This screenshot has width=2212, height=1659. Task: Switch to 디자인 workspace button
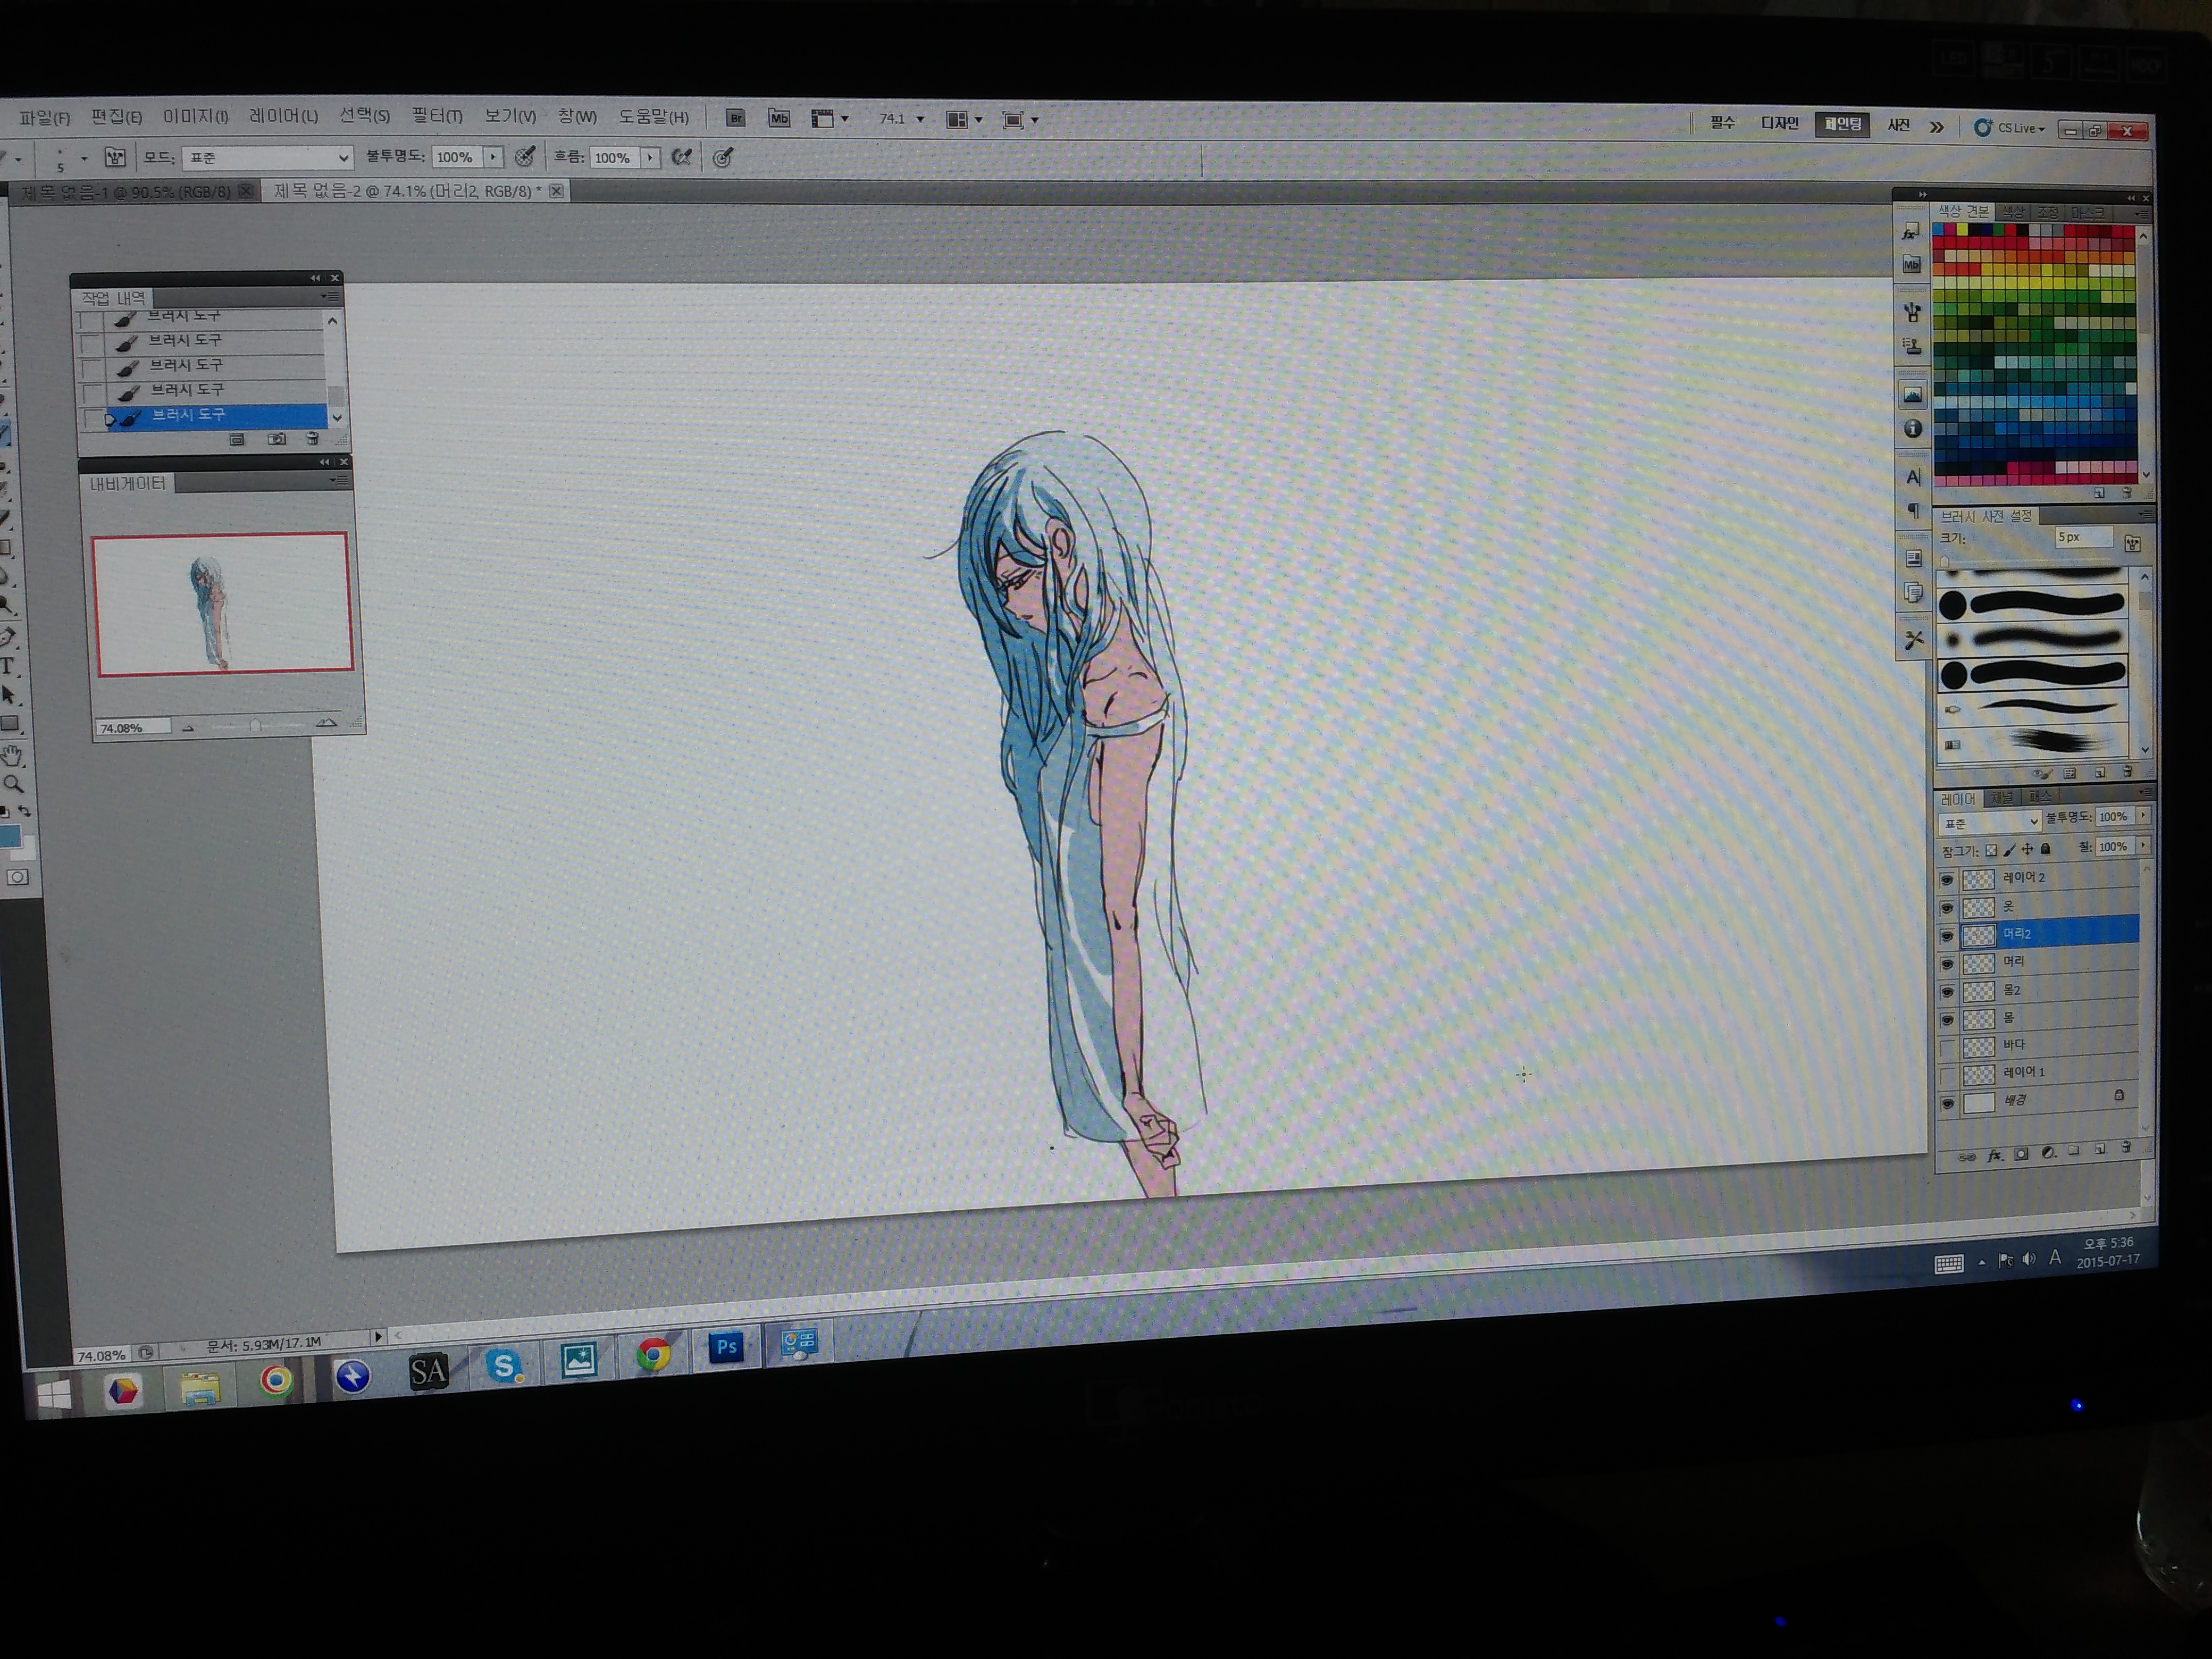(x=1779, y=123)
